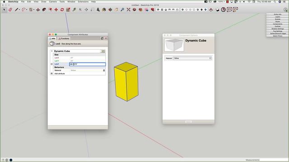
Task: Select the Push/Pull tool
Action: 38,9
